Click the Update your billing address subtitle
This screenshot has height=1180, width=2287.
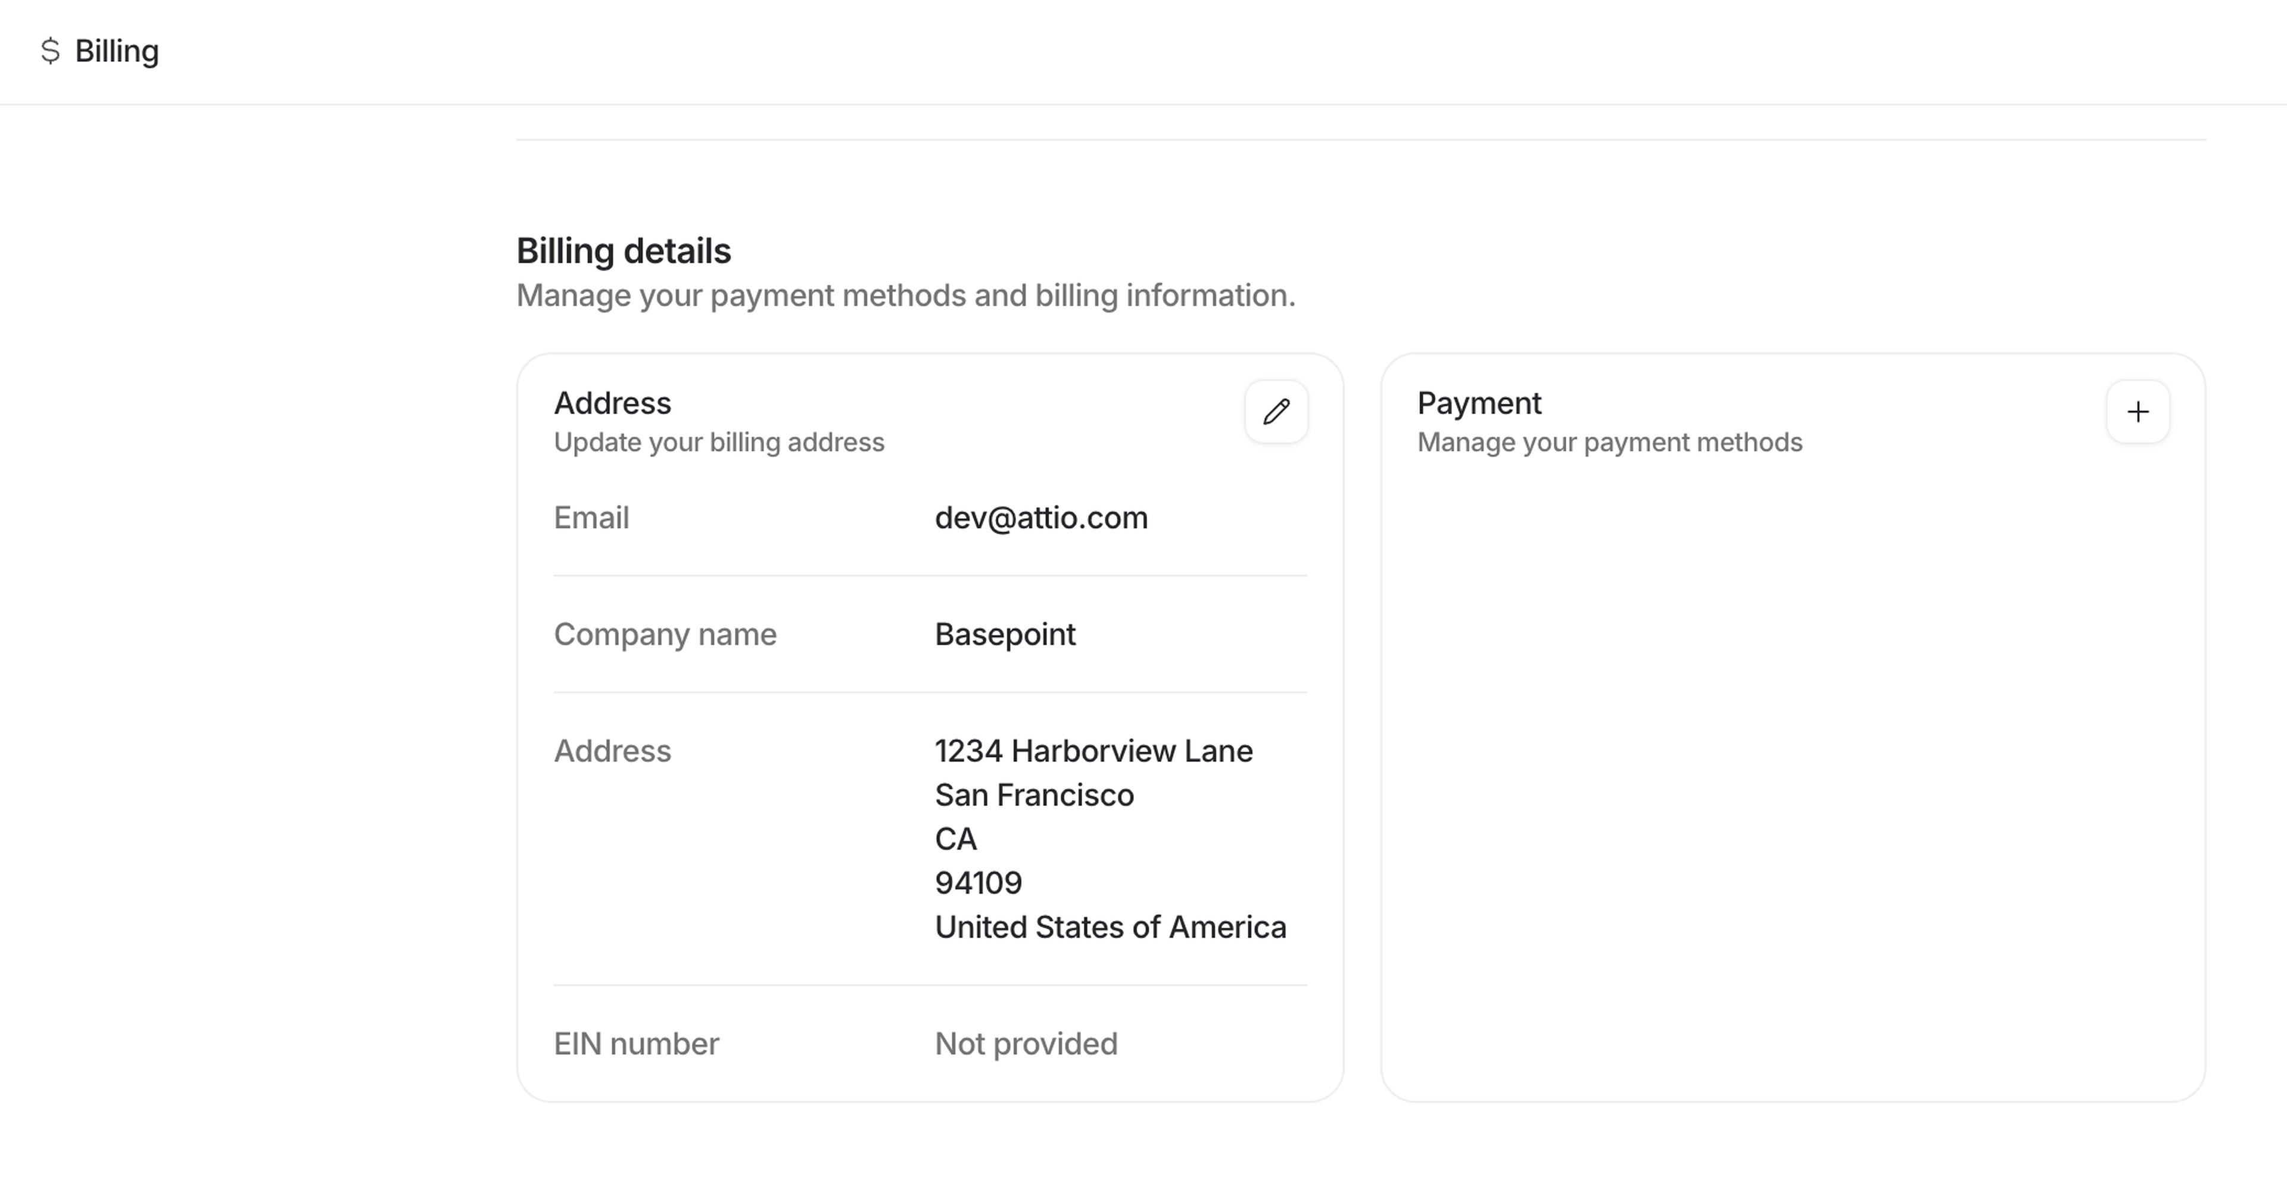tap(718, 442)
